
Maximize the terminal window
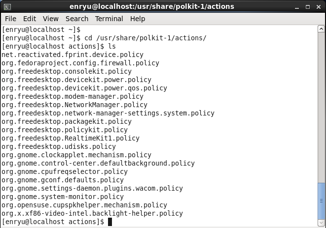coord(308,7)
